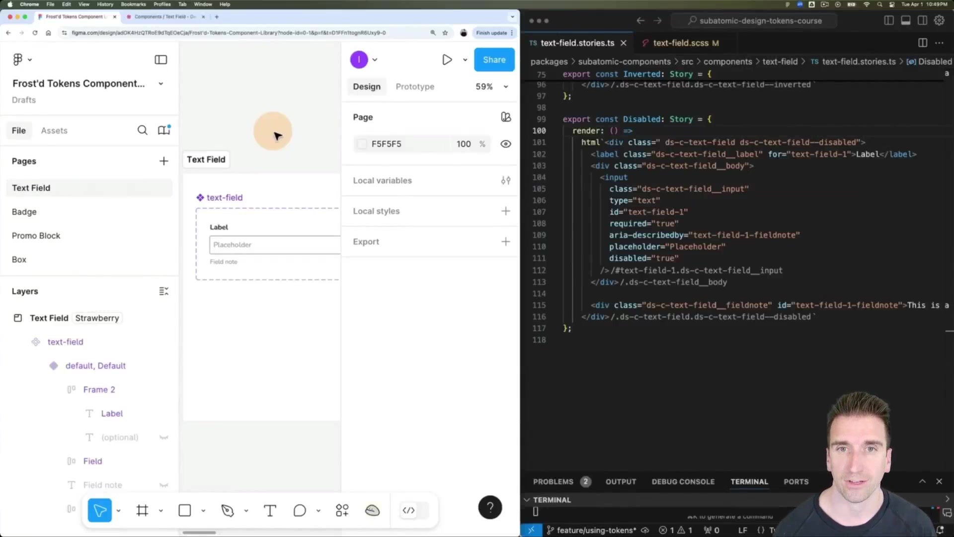954x537 pixels.
Task: Toggle page background visibility eye icon
Action: pyautogui.click(x=505, y=144)
